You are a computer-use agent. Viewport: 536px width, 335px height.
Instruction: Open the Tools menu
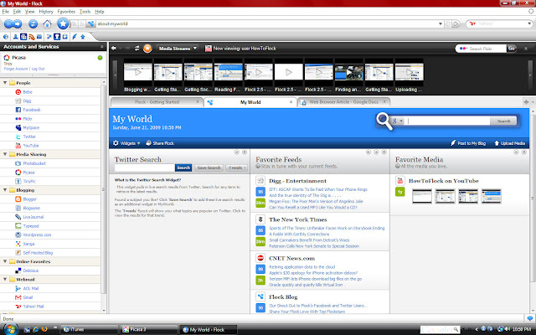(x=85, y=12)
